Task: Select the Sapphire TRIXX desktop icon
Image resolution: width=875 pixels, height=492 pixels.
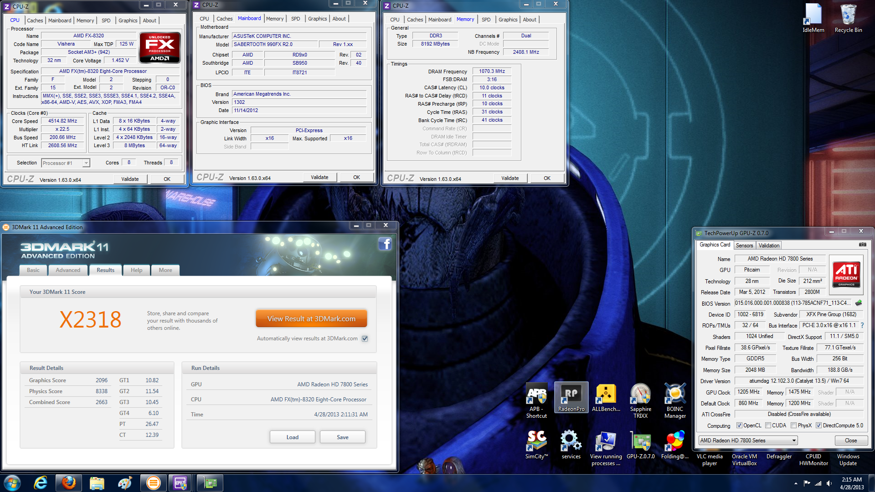Action: [640, 401]
